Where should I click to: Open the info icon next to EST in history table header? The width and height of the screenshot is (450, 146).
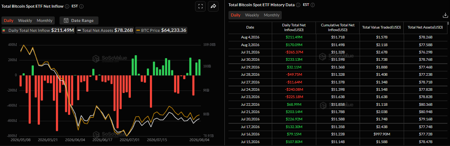coord(312,5)
